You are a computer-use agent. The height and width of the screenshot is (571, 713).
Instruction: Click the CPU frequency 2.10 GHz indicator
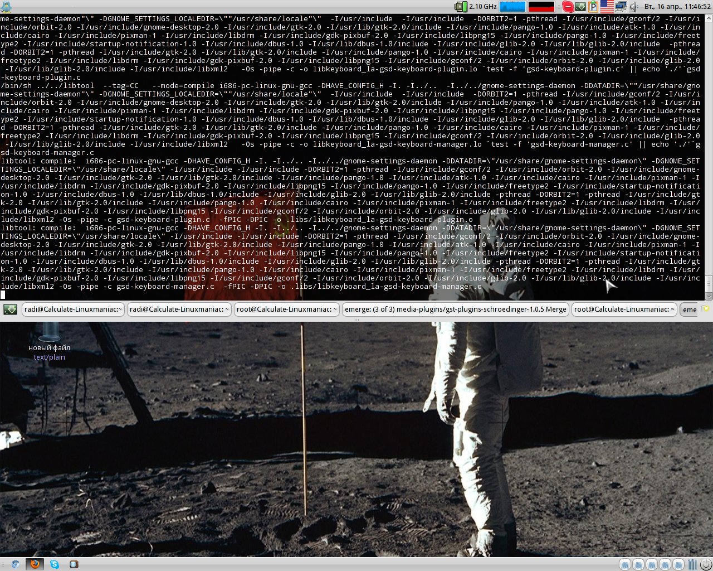[476, 6]
